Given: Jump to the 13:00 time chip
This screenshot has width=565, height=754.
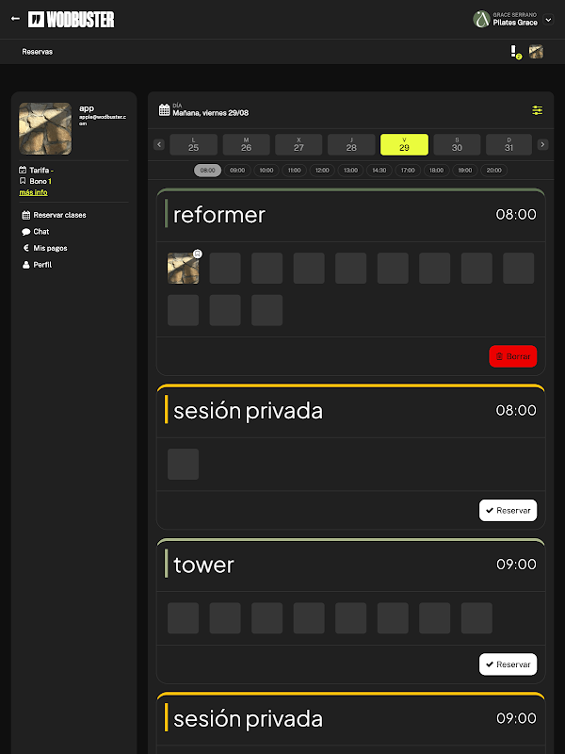Looking at the screenshot, I should coord(350,171).
